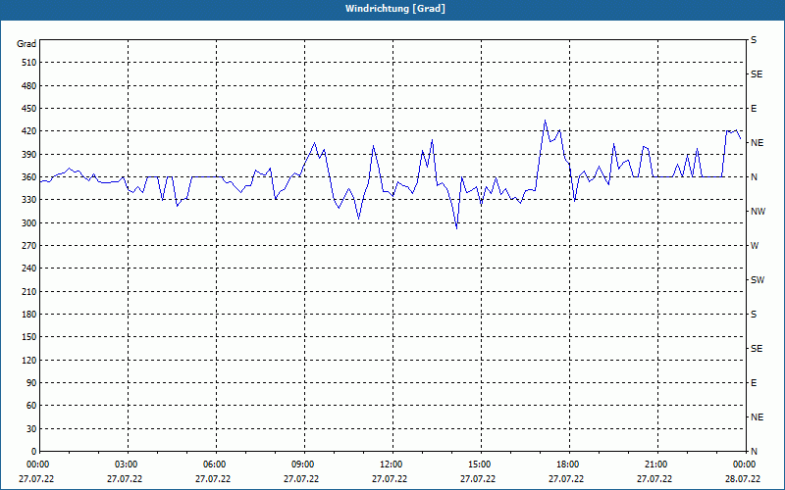
Task: Click the 300 degree axis label
Action: 29,223
